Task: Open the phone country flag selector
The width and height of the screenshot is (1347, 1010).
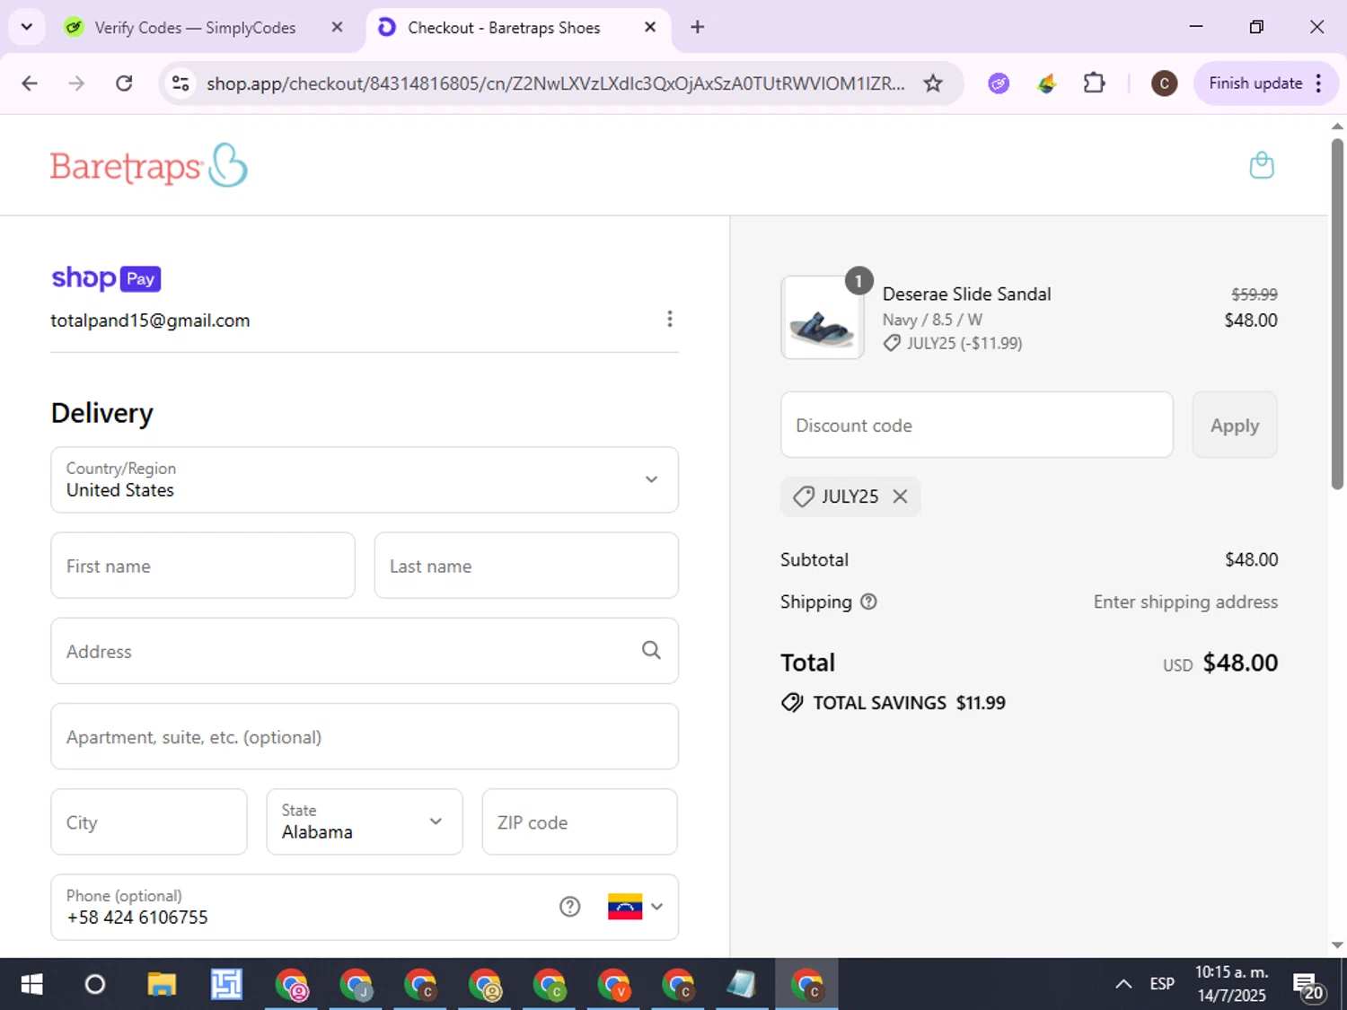Action: pos(635,907)
